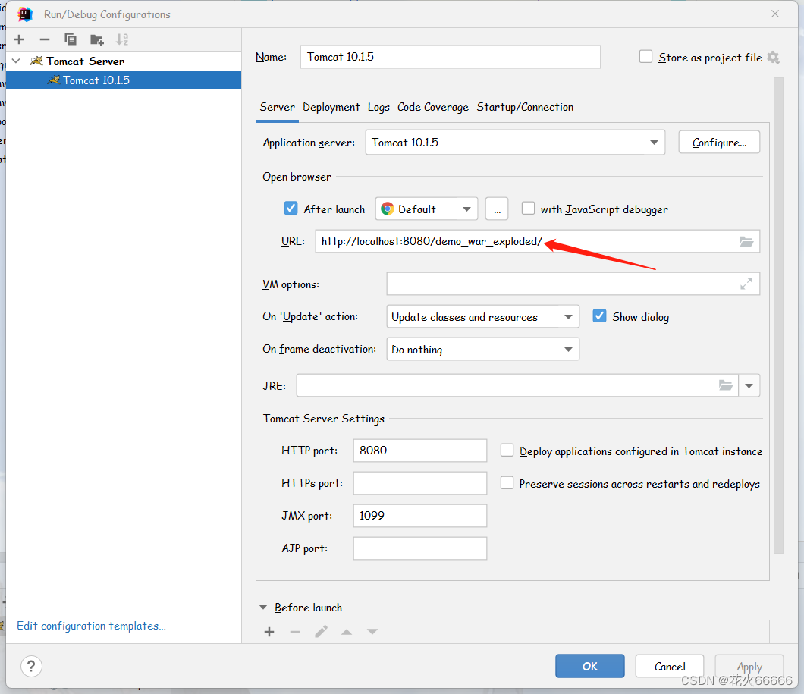Open the JRE dropdown arrow
The image size is (804, 694).
coord(749,385)
